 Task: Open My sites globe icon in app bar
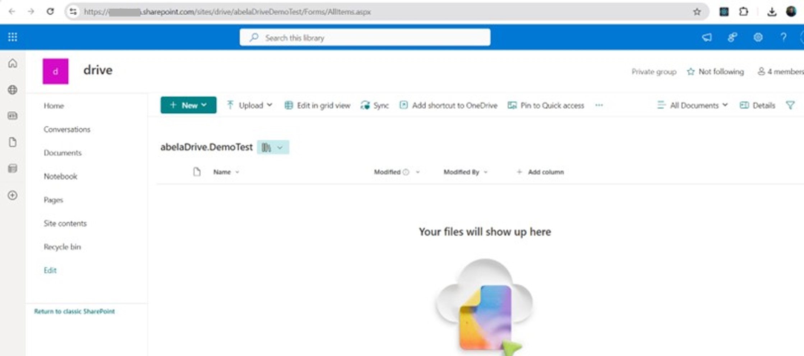click(13, 90)
